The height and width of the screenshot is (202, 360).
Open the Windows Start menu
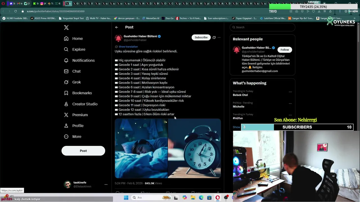(126, 198)
